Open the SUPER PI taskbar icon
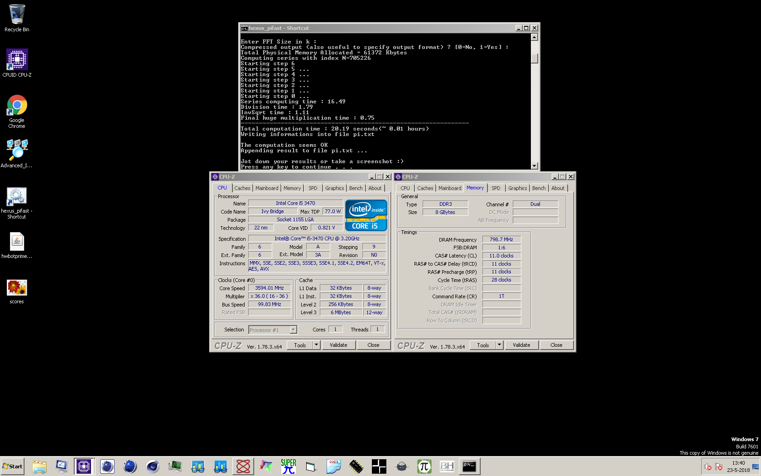The image size is (761, 476). tap(289, 466)
